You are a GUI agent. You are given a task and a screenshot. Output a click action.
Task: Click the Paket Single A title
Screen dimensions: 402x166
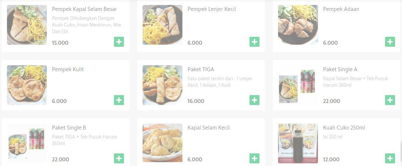(340, 69)
